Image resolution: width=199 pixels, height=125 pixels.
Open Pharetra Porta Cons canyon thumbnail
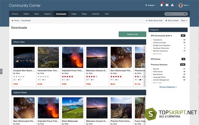click(x=121, y=108)
